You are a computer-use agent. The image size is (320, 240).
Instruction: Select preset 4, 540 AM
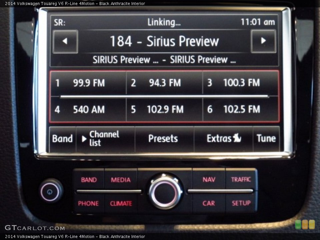click(x=88, y=109)
